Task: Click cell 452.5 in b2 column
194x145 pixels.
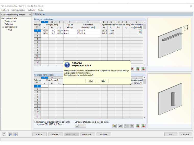Action: pyautogui.click(x=111, y=33)
